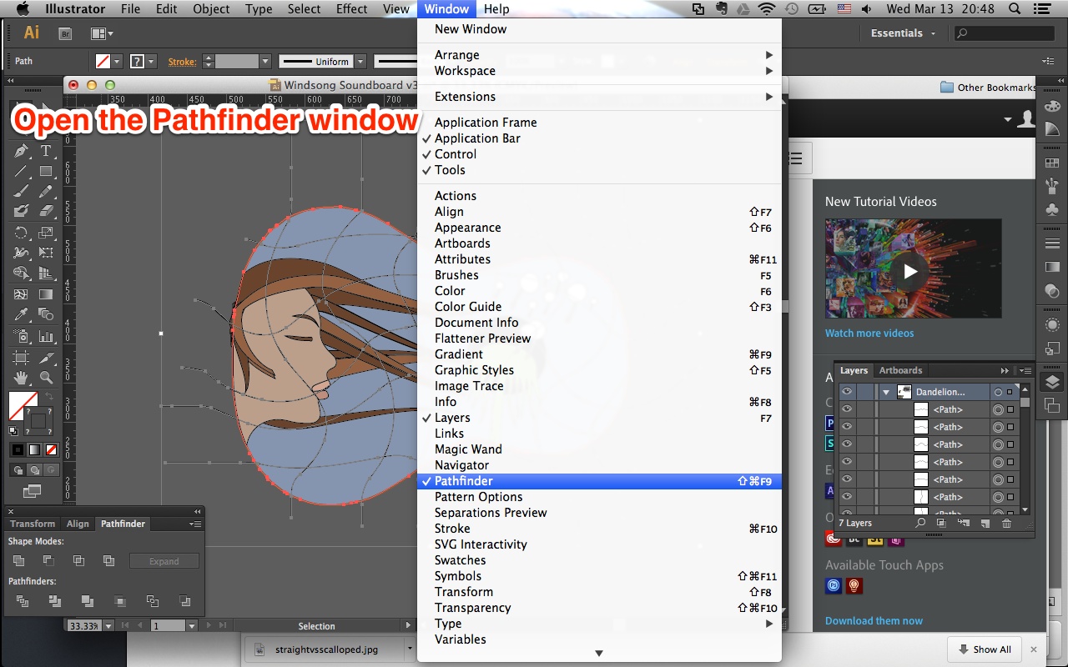Viewport: 1068px width, 667px height.
Task: Open the Essentials workspace dropdown
Action: 903,33
